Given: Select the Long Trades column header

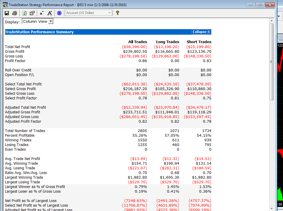Looking at the screenshot, I should [168, 42].
